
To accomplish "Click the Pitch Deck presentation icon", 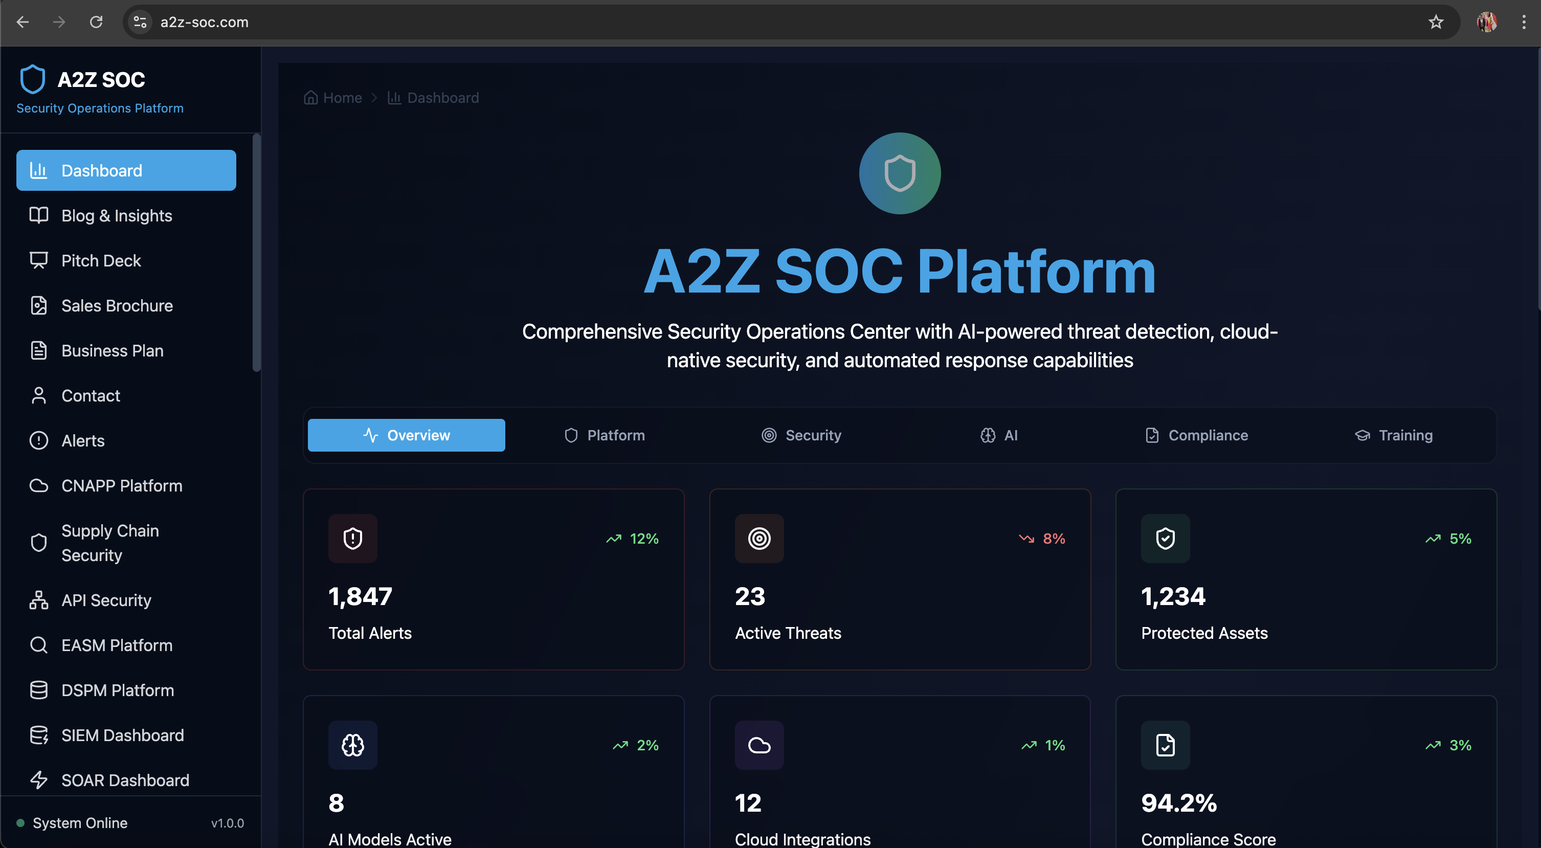I will click(x=39, y=260).
